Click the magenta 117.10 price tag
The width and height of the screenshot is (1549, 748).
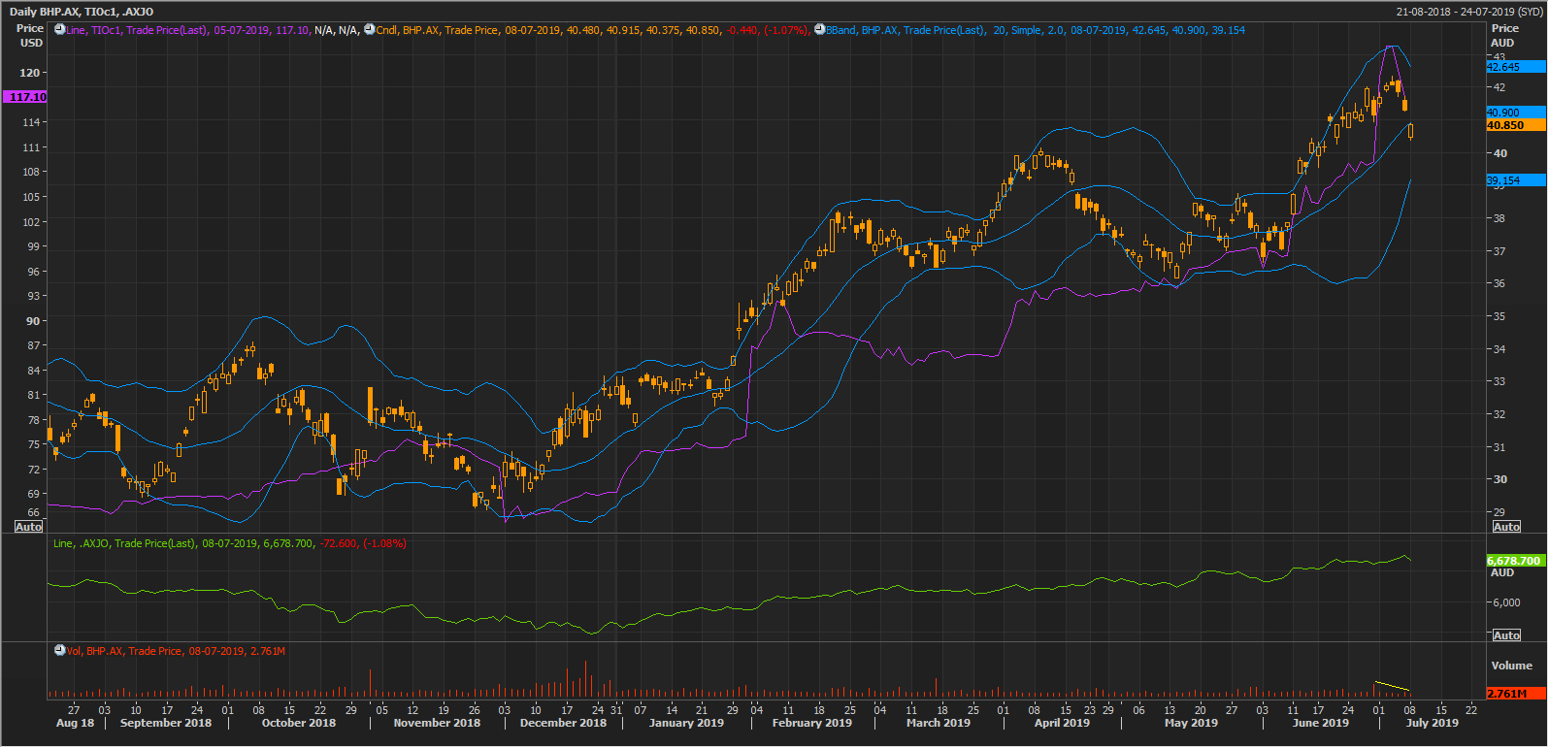click(x=25, y=97)
